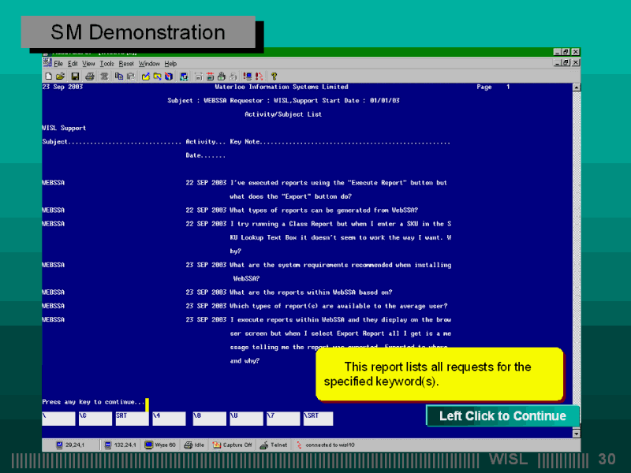
Task: Open the File menu
Action: pos(58,63)
